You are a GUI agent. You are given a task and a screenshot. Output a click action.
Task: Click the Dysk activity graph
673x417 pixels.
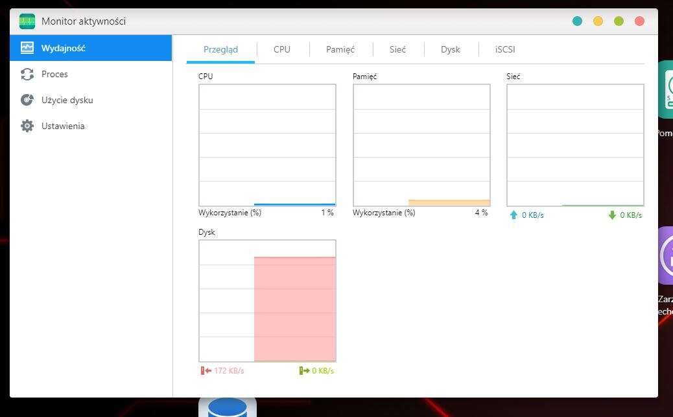point(267,301)
